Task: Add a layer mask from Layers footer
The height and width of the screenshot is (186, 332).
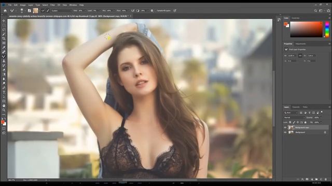Action: [307, 179]
